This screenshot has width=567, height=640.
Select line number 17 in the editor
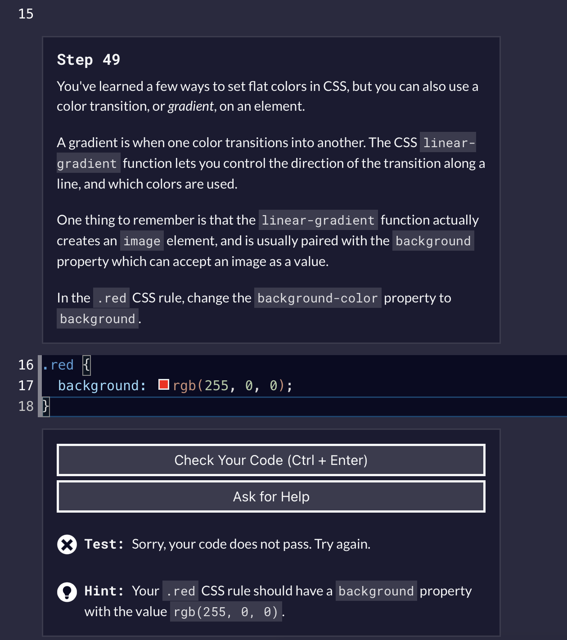tap(26, 385)
